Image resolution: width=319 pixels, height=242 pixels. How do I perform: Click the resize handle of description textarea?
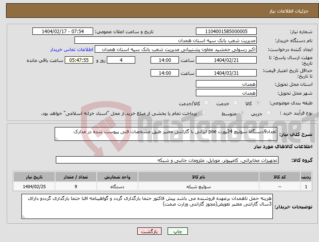click(x=57, y=139)
